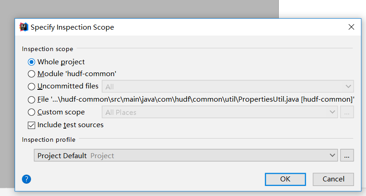Open profile settings via ellipsis next to Project Default
The width and height of the screenshot is (366, 196).
pos(347,155)
